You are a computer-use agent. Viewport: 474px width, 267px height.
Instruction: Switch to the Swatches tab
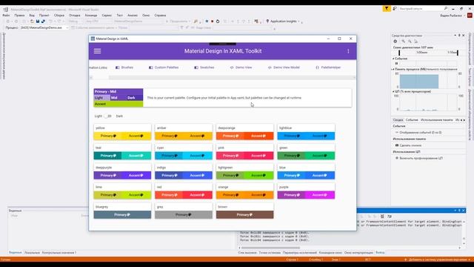point(204,67)
